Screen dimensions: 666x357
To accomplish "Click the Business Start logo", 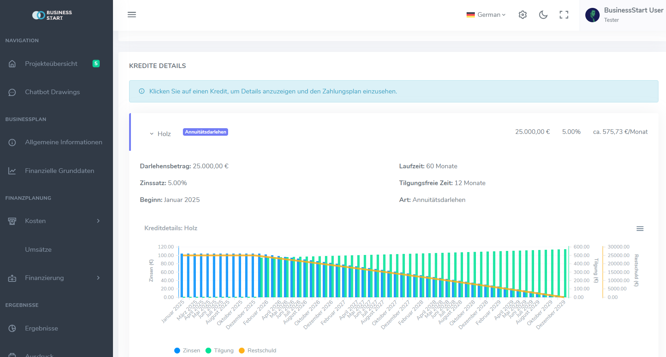I will pyautogui.click(x=52, y=15).
